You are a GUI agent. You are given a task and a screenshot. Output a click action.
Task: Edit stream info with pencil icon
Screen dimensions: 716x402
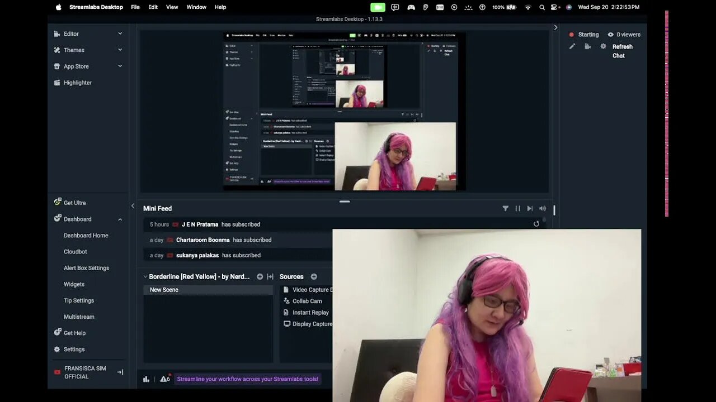[572, 46]
